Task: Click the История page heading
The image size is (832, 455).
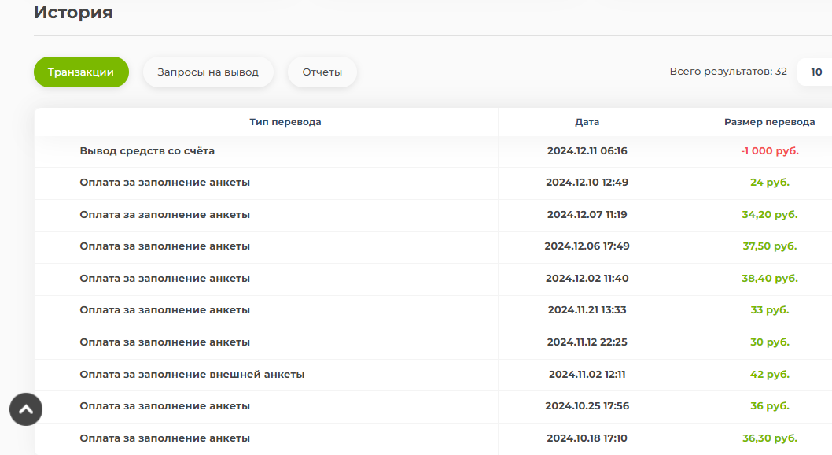Action: pyautogui.click(x=73, y=12)
